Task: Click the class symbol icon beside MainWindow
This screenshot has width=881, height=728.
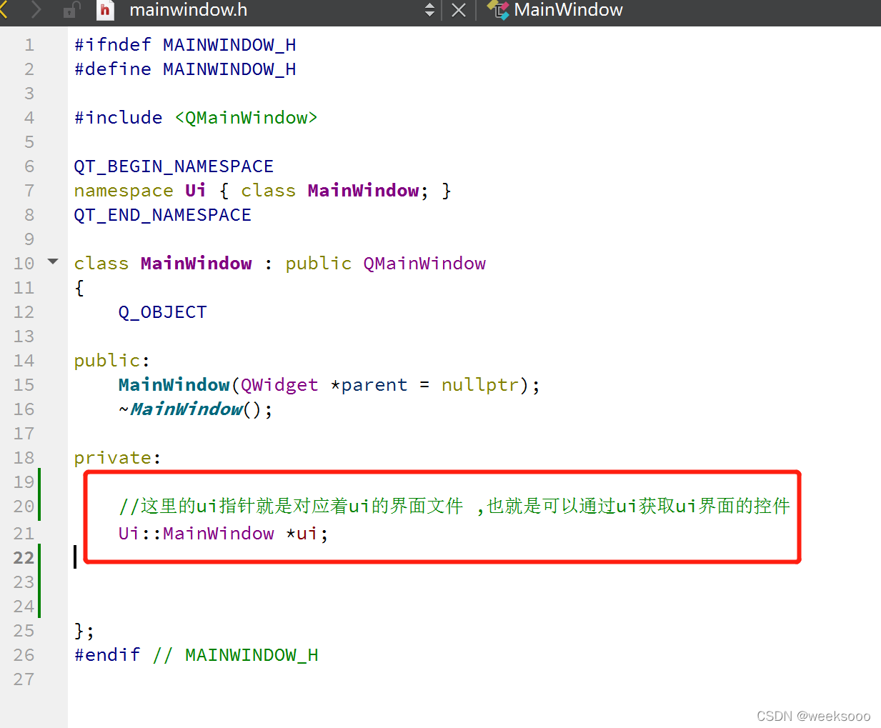Action: click(x=498, y=10)
